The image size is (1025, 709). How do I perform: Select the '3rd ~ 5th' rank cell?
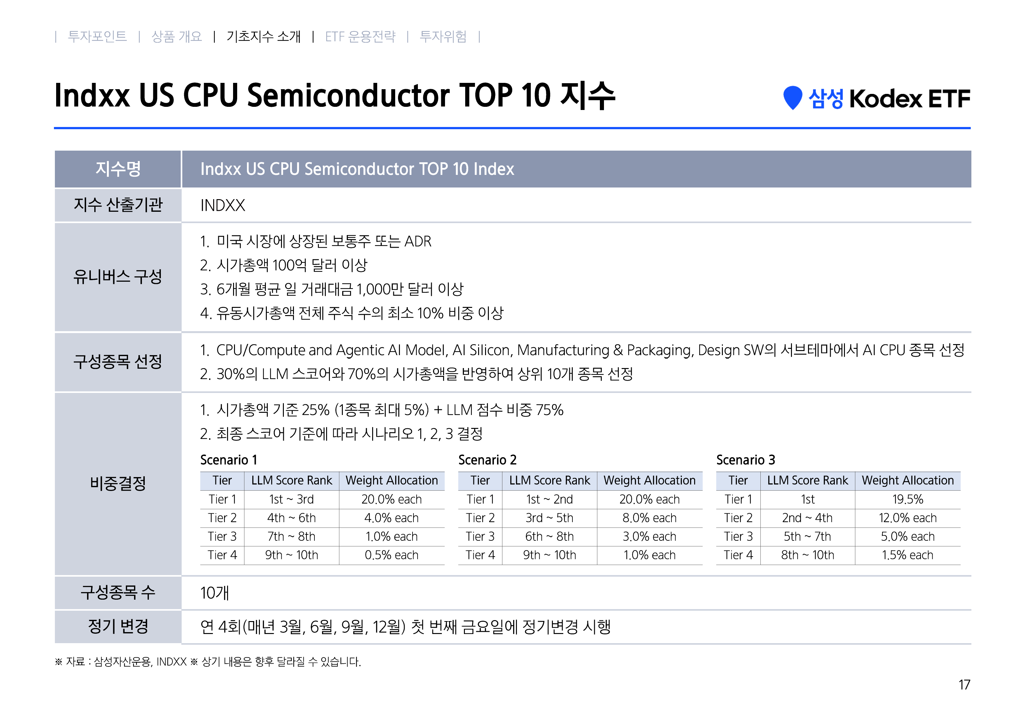tap(549, 518)
